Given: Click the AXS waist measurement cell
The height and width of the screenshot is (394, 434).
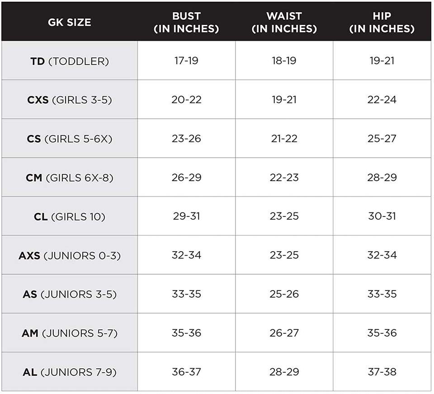Looking at the screenshot, I should (284, 255).
